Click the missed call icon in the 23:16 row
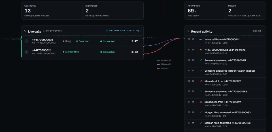Image resolution: width=272 pixels, height=132 pixels. click(201, 102)
